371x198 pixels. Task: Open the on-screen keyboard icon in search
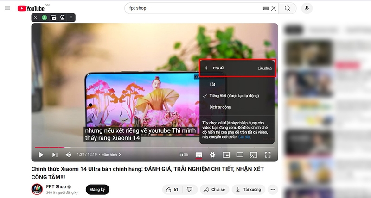265,8
